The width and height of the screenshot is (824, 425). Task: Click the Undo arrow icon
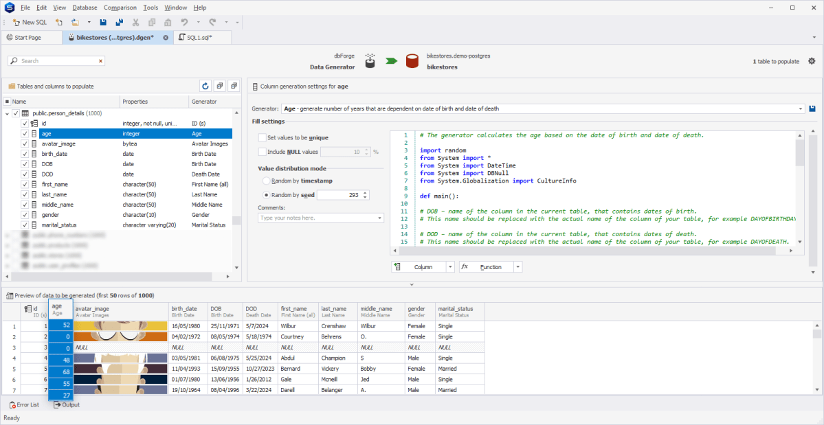click(x=184, y=23)
